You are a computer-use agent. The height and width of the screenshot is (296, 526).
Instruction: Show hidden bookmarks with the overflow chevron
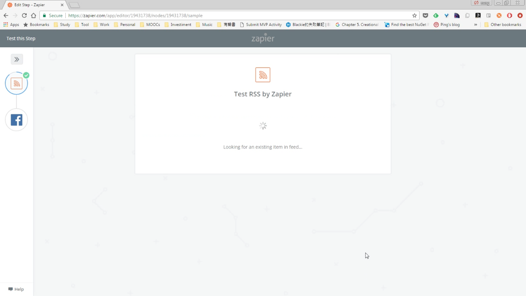475,25
